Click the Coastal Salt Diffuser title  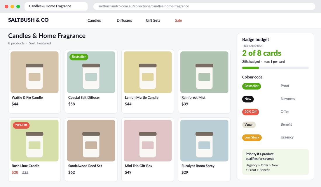tap(84, 98)
